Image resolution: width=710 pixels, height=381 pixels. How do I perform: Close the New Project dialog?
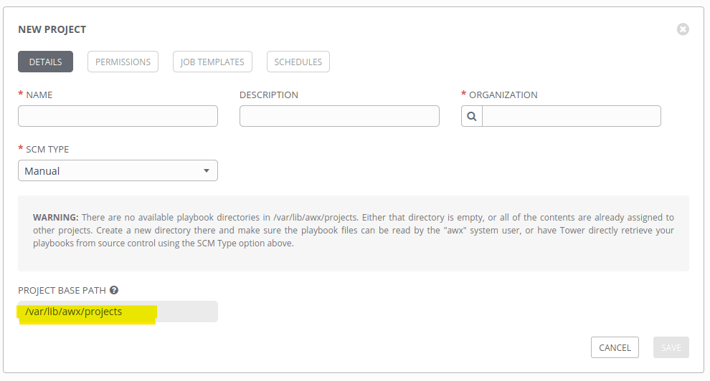(x=683, y=29)
